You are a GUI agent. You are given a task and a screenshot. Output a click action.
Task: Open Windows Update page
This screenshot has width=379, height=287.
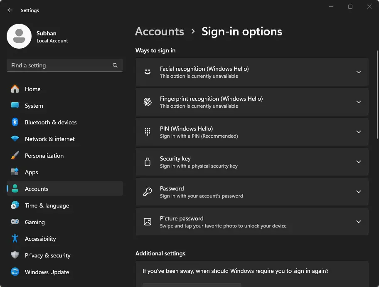(x=65, y=272)
